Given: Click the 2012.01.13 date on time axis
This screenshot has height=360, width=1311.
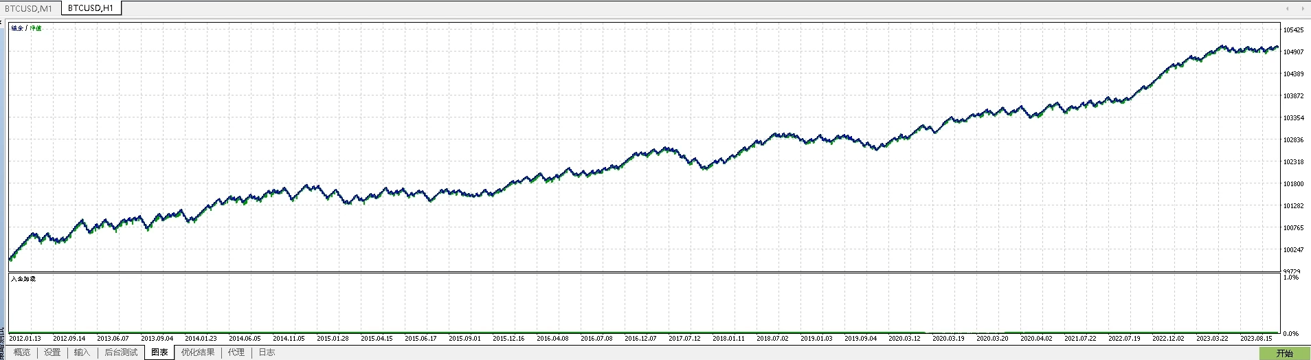Looking at the screenshot, I should point(25,338).
